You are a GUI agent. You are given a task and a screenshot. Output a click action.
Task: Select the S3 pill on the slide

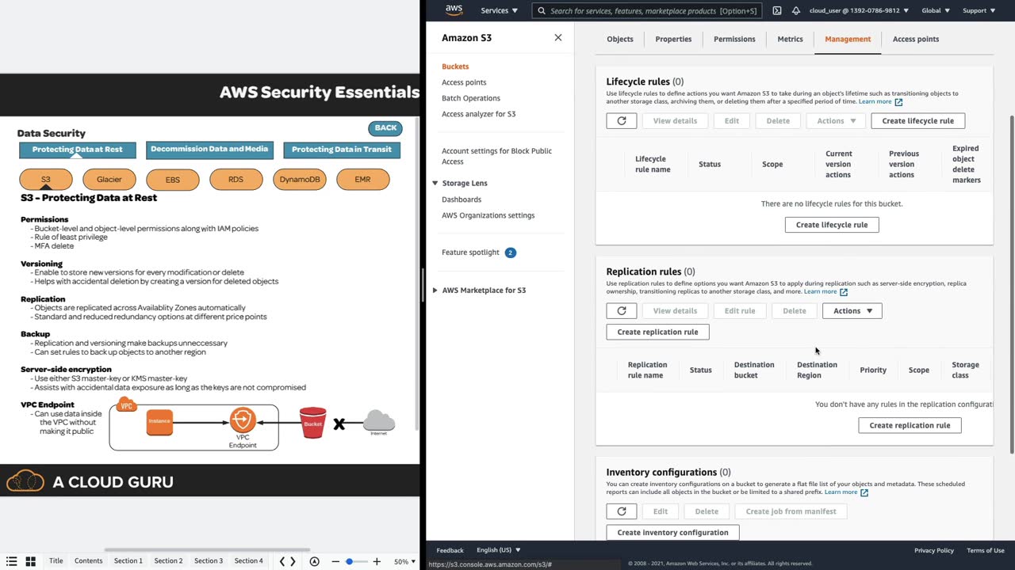click(x=46, y=180)
